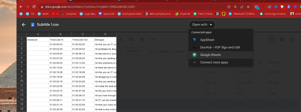
Task: Click cell with timecode 01:00:06:13
Action: (83, 54)
